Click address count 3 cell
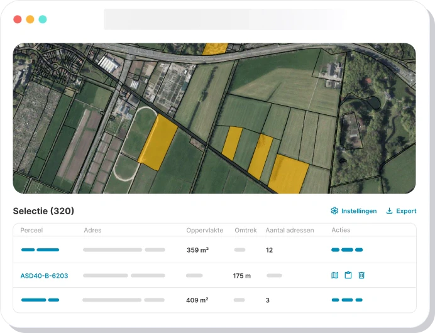Viewport: 435px width, 333px height. (x=267, y=300)
